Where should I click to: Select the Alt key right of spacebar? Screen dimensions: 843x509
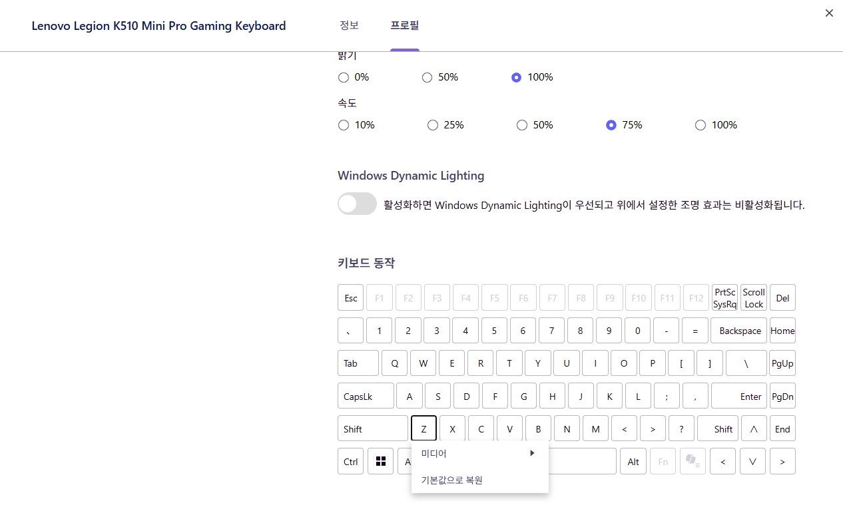(x=633, y=461)
